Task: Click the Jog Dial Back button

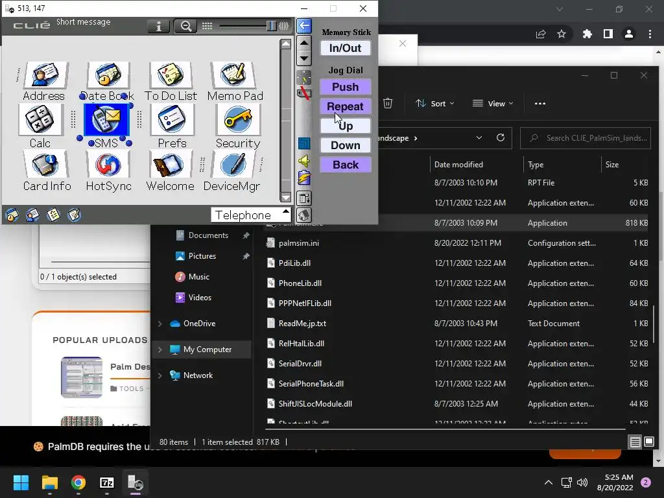Action: point(346,165)
